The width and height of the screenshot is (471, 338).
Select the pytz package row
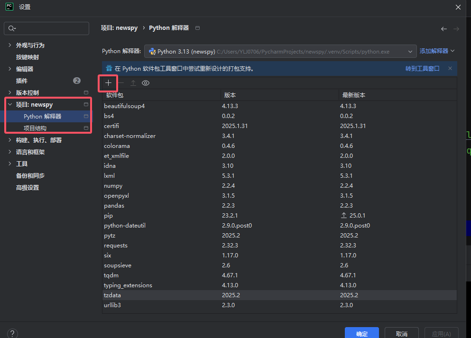coord(280,235)
